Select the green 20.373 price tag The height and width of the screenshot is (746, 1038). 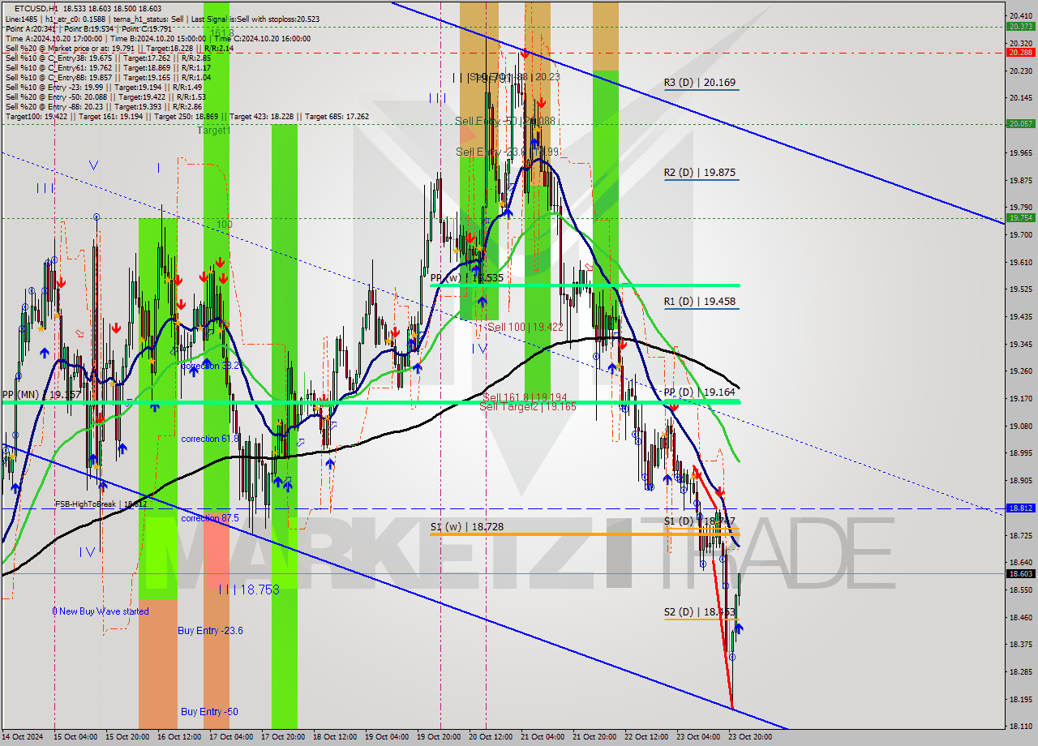(1020, 26)
